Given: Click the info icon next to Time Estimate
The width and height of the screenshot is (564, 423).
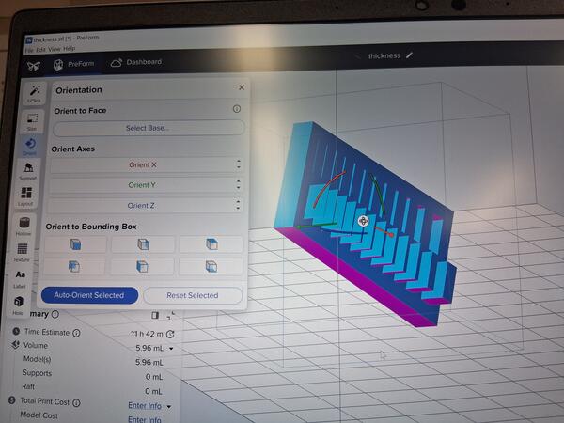Looking at the screenshot, I should click(x=77, y=333).
